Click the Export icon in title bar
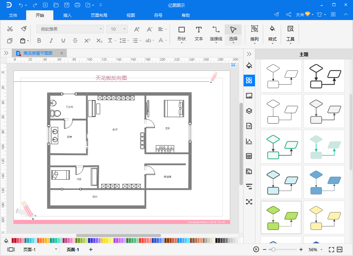Image resolution: width=353 pixels, height=256 pixels. click(88, 5)
